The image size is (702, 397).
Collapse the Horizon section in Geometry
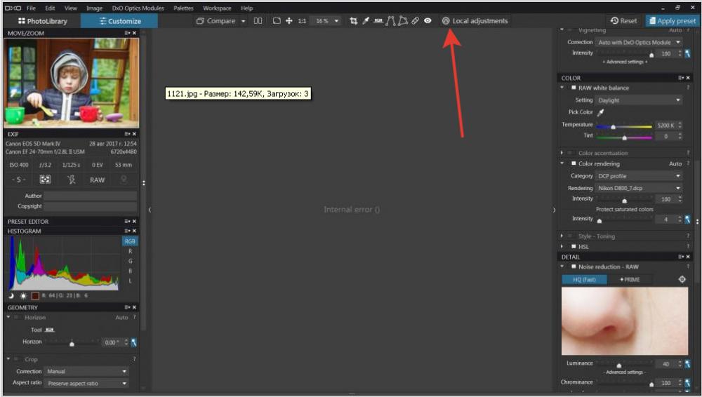point(8,317)
